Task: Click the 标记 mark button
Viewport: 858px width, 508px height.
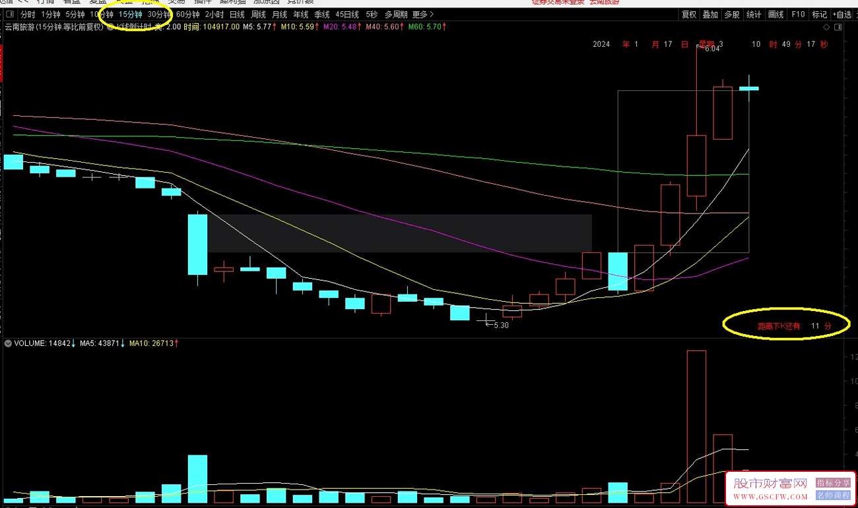Action: (x=819, y=14)
